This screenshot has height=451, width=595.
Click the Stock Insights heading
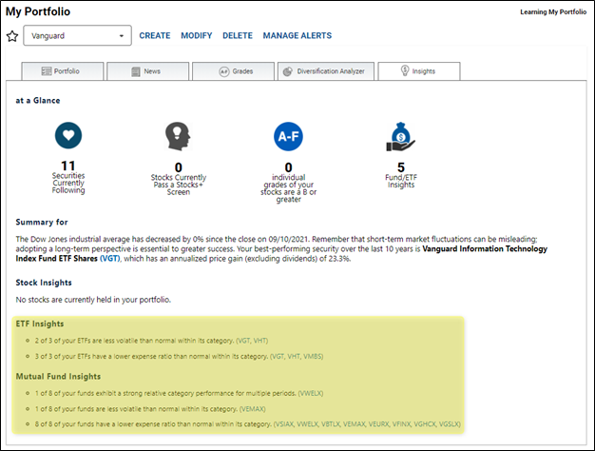click(44, 283)
